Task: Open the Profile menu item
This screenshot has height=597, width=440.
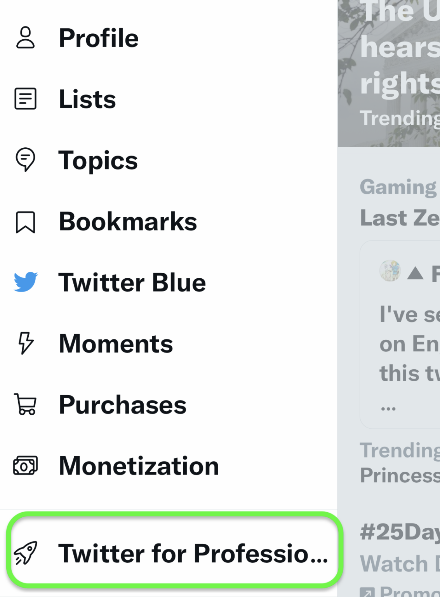Action: 99,38
